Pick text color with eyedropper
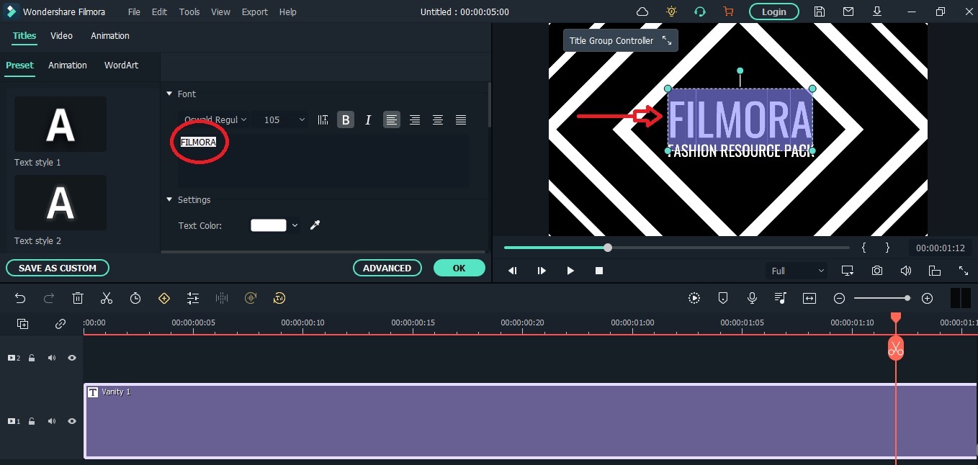The width and height of the screenshot is (978, 465). pyautogui.click(x=315, y=225)
